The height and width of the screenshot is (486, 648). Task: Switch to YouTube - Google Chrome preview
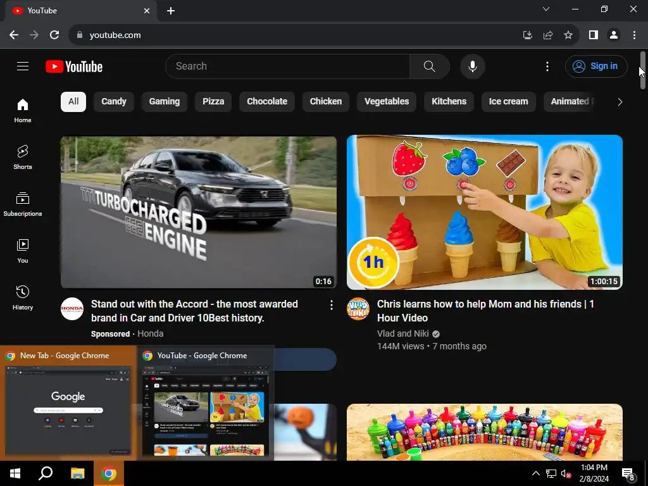206,403
